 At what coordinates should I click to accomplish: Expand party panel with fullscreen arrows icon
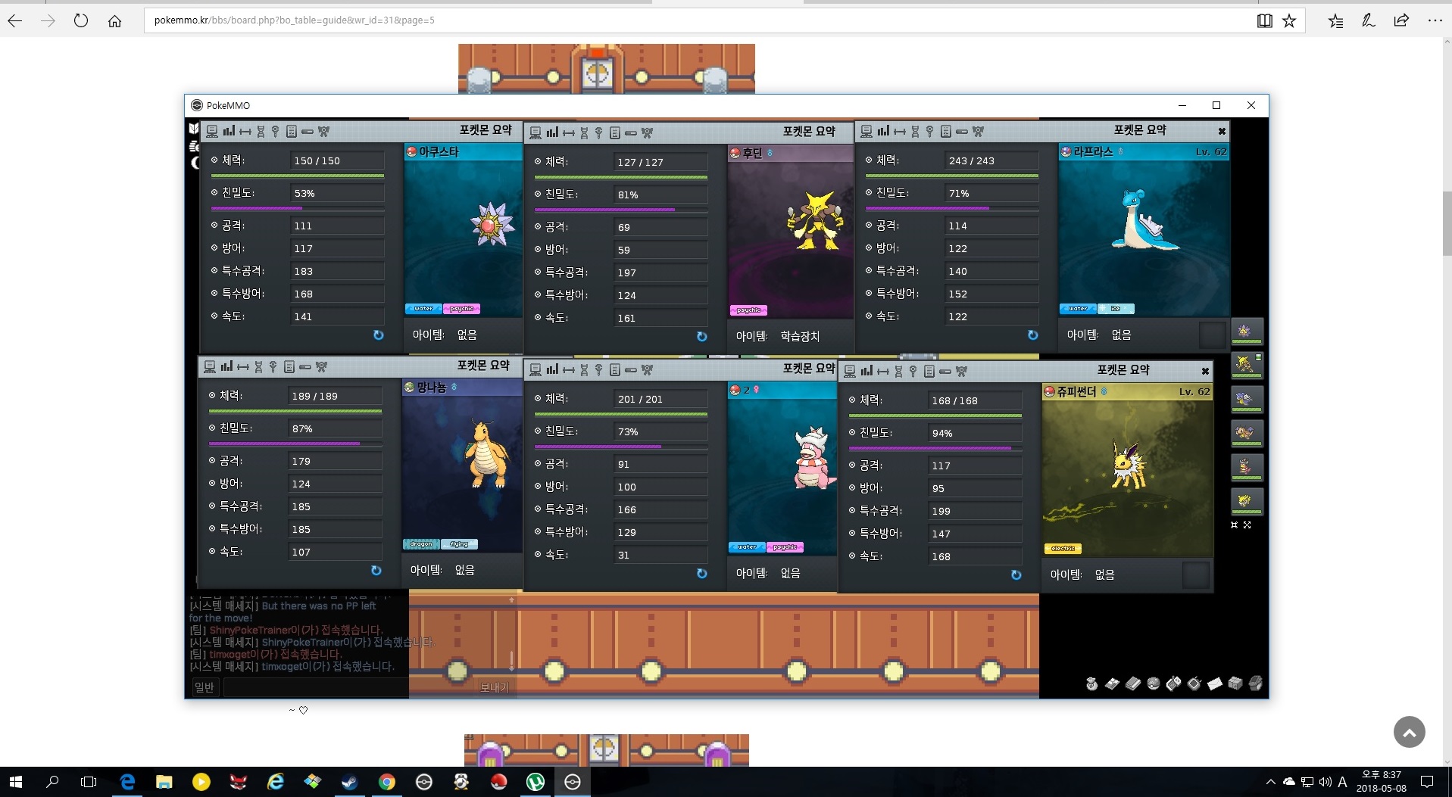pos(1247,525)
